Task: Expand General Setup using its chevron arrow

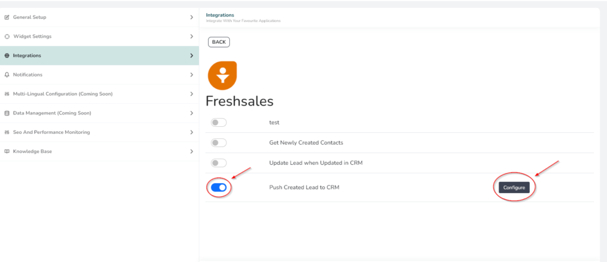Action: coord(191,17)
